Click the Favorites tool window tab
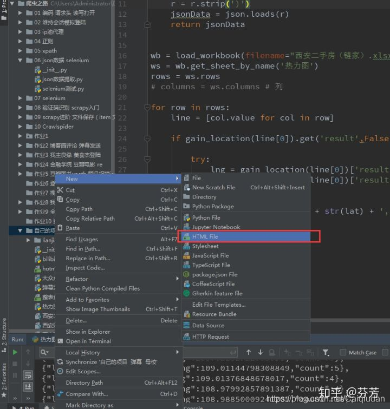This screenshot has width=390, height=409. [x=4, y=379]
